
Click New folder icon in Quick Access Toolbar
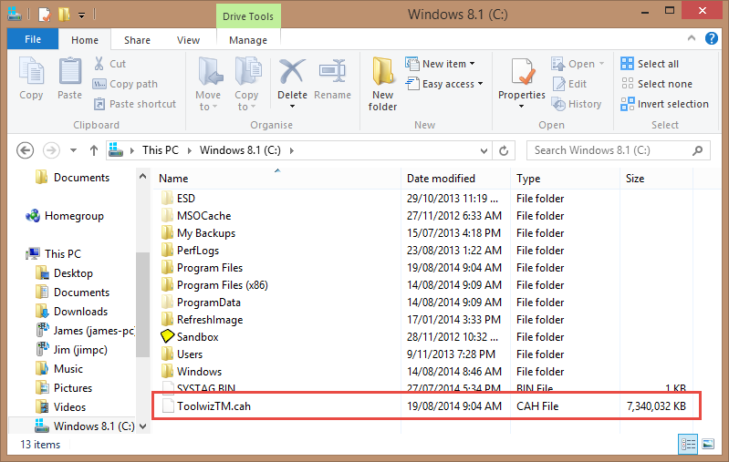pos(64,15)
